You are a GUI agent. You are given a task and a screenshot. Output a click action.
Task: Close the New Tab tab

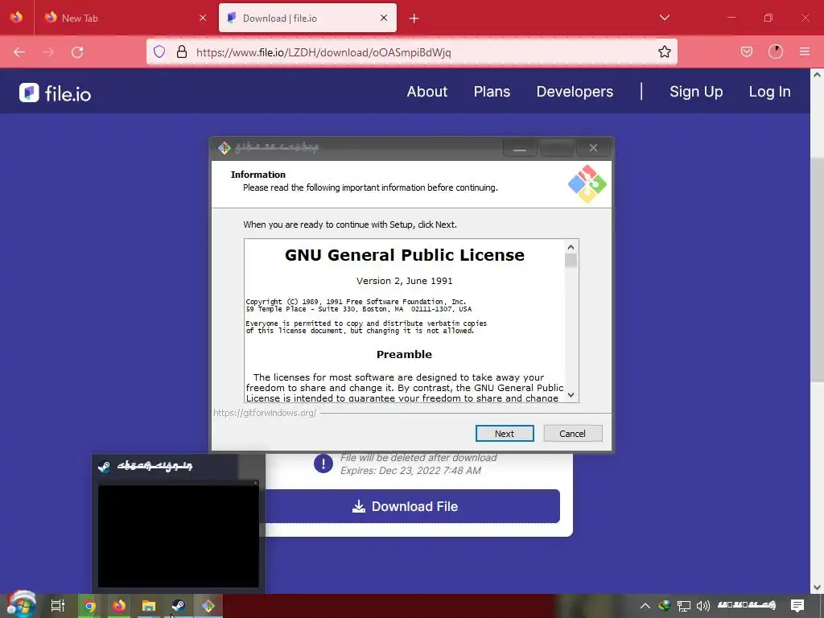click(x=203, y=18)
